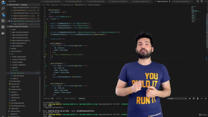Screen dimensions: 208x117
Task: Switch to the DEBUG CONSOLE panel tab
Action: (70, 98)
